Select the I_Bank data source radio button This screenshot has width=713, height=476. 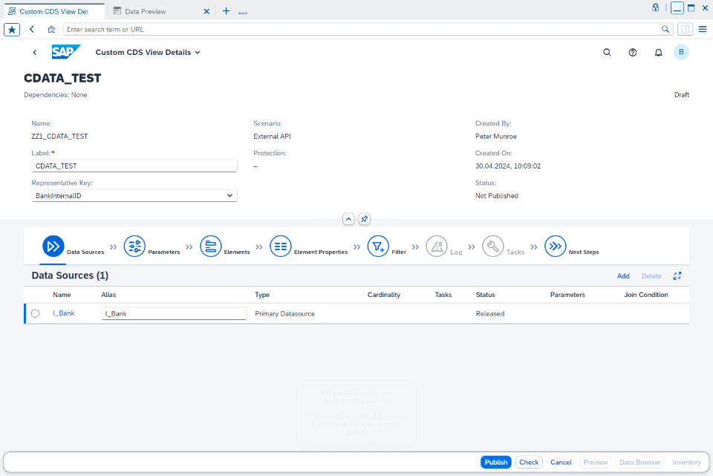click(35, 313)
